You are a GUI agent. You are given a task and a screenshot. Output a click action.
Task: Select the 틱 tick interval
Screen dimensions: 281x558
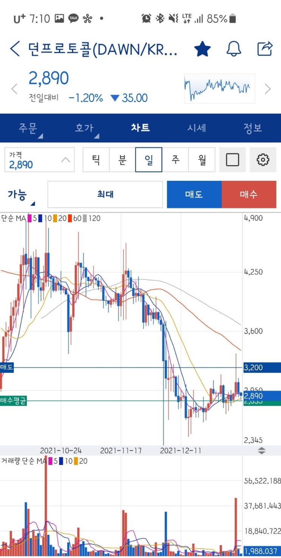pyautogui.click(x=96, y=160)
